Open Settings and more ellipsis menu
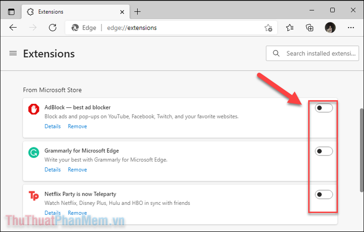The width and height of the screenshot is (364, 232). pos(351,28)
